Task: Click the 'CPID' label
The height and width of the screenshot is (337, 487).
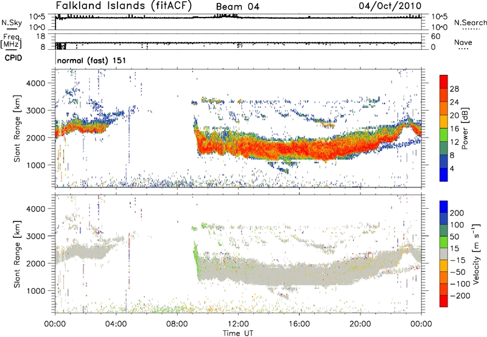Action: (13, 58)
